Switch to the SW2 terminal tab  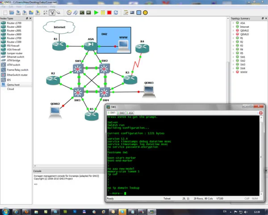(x=122, y=113)
